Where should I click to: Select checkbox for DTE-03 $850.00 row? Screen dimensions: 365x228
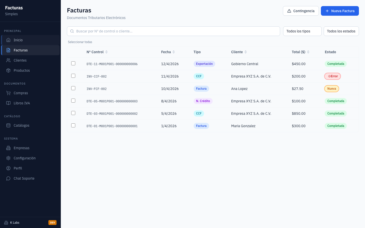pyautogui.click(x=73, y=113)
